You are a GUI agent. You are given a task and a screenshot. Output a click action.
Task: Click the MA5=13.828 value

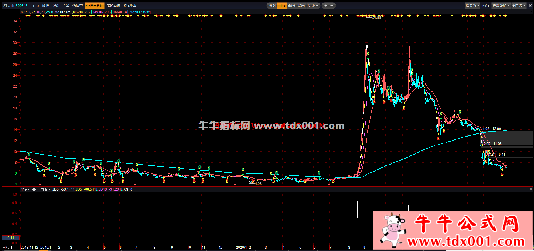tap(140, 12)
